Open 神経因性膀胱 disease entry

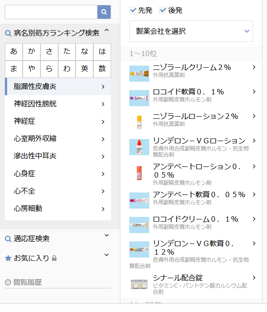[x=58, y=104]
